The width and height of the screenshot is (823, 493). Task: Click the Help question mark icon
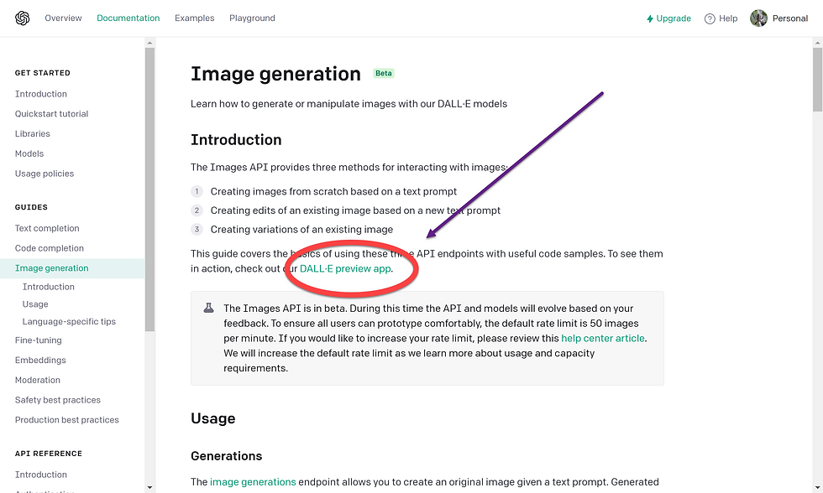[710, 18]
